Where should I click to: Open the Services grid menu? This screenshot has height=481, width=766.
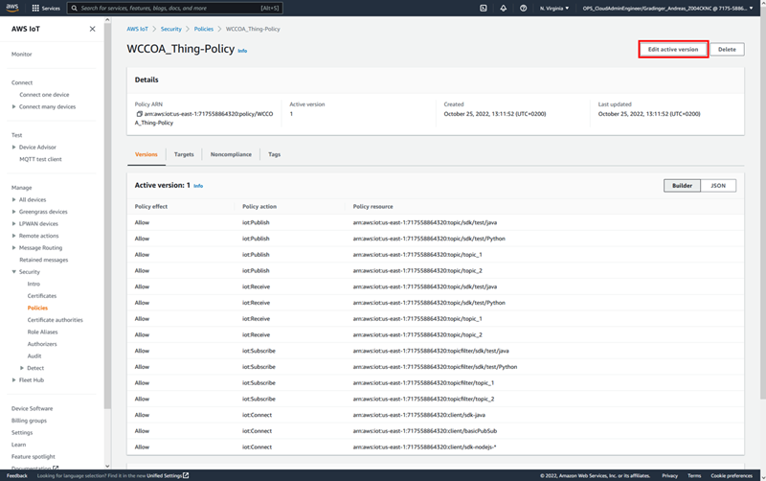click(47, 8)
